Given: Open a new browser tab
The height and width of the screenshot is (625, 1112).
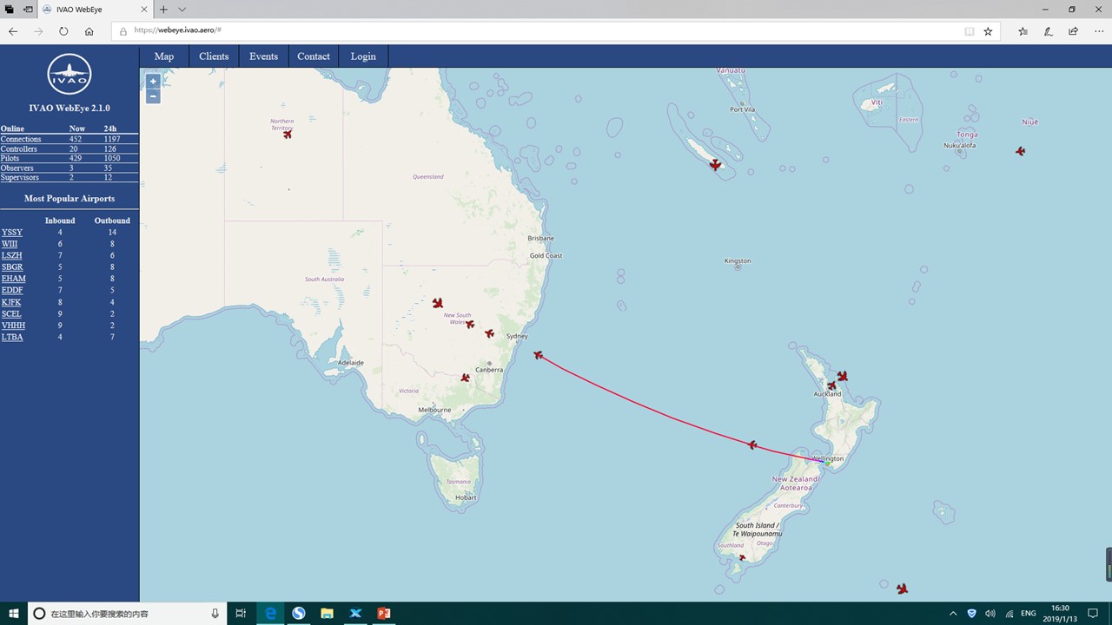Looking at the screenshot, I should coord(163,10).
